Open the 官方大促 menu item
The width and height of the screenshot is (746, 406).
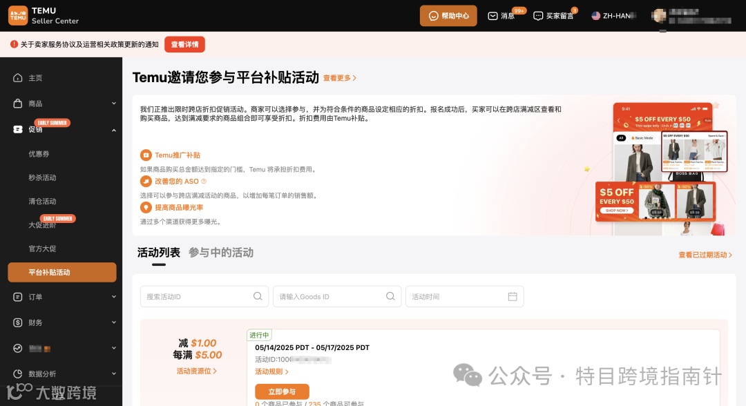[42, 249]
